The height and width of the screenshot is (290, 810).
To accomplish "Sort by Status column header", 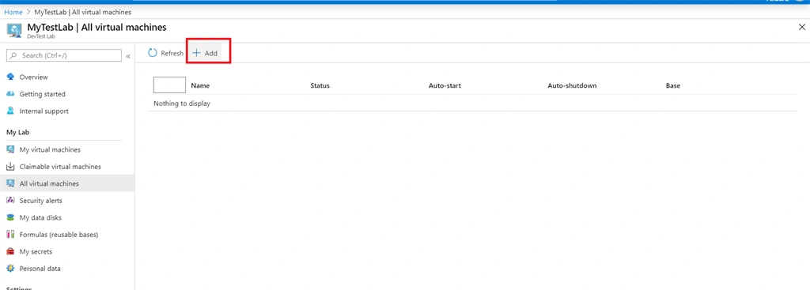I will 320,85.
